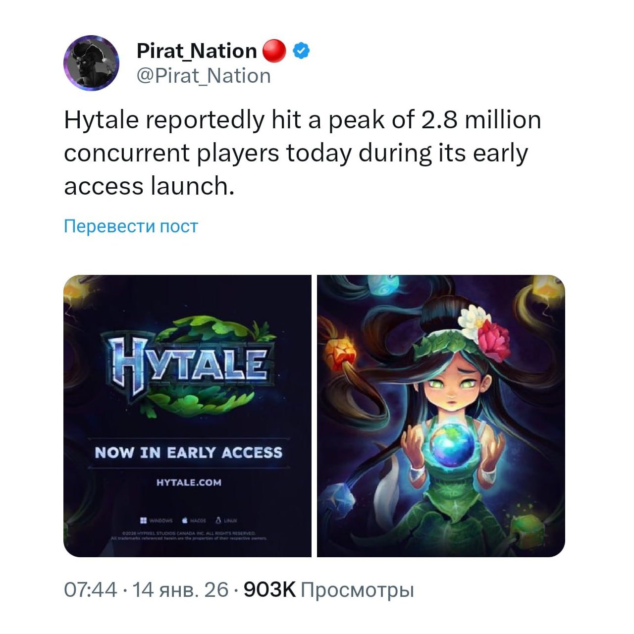Open the @Pirat_Nation handle link
634x634 pixels.
click(204, 76)
